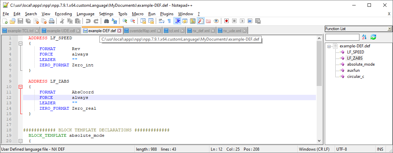393x153 pixels.
Task: Click the Paste toolbar icon
Action: tap(78, 21)
